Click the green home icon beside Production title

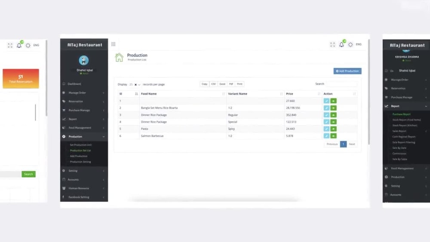point(119,57)
